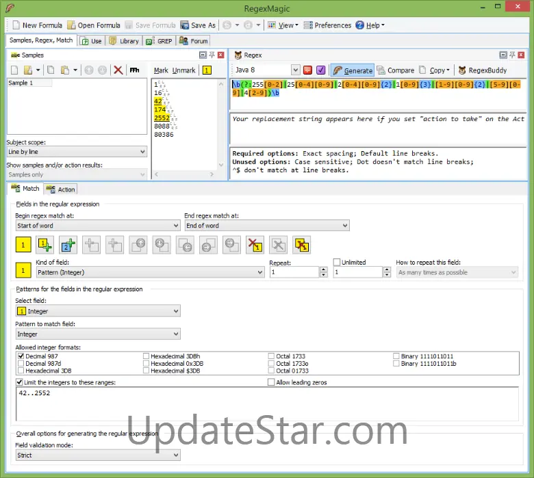Open a formula with Open Formula
Viewport: 534px width, 478px height.
[94, 25]
